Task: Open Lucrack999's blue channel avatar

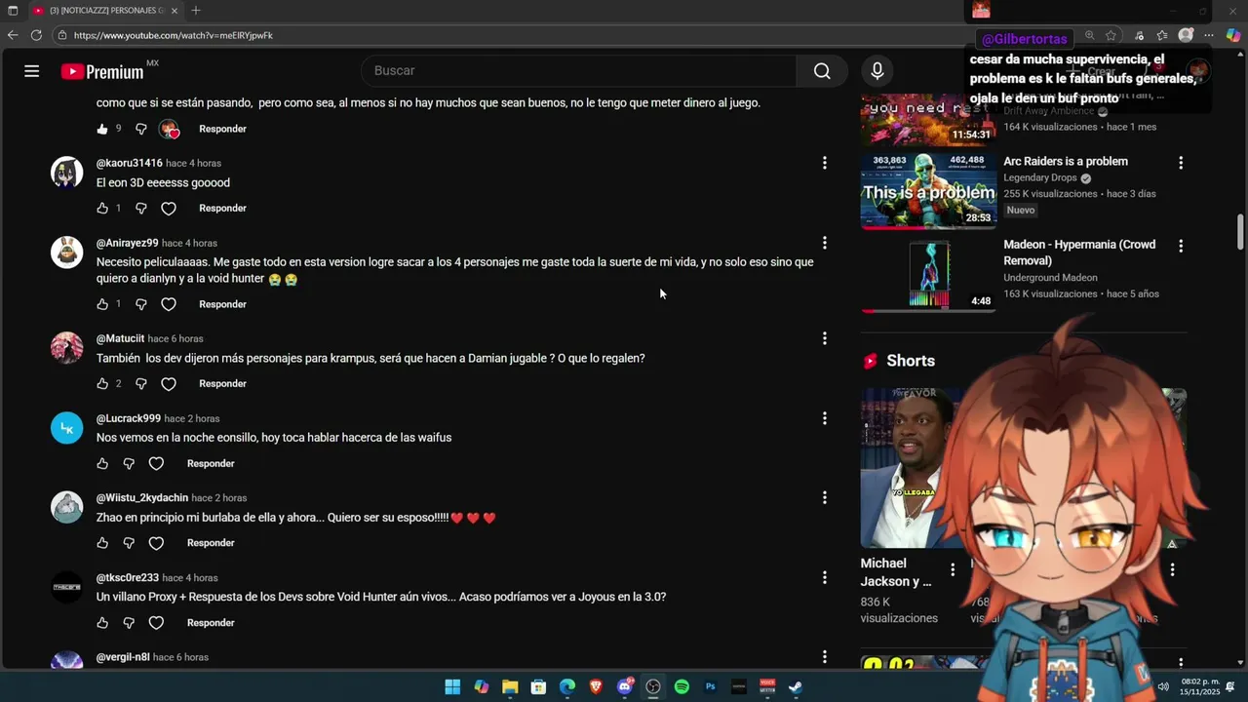Action: (66, 427)
